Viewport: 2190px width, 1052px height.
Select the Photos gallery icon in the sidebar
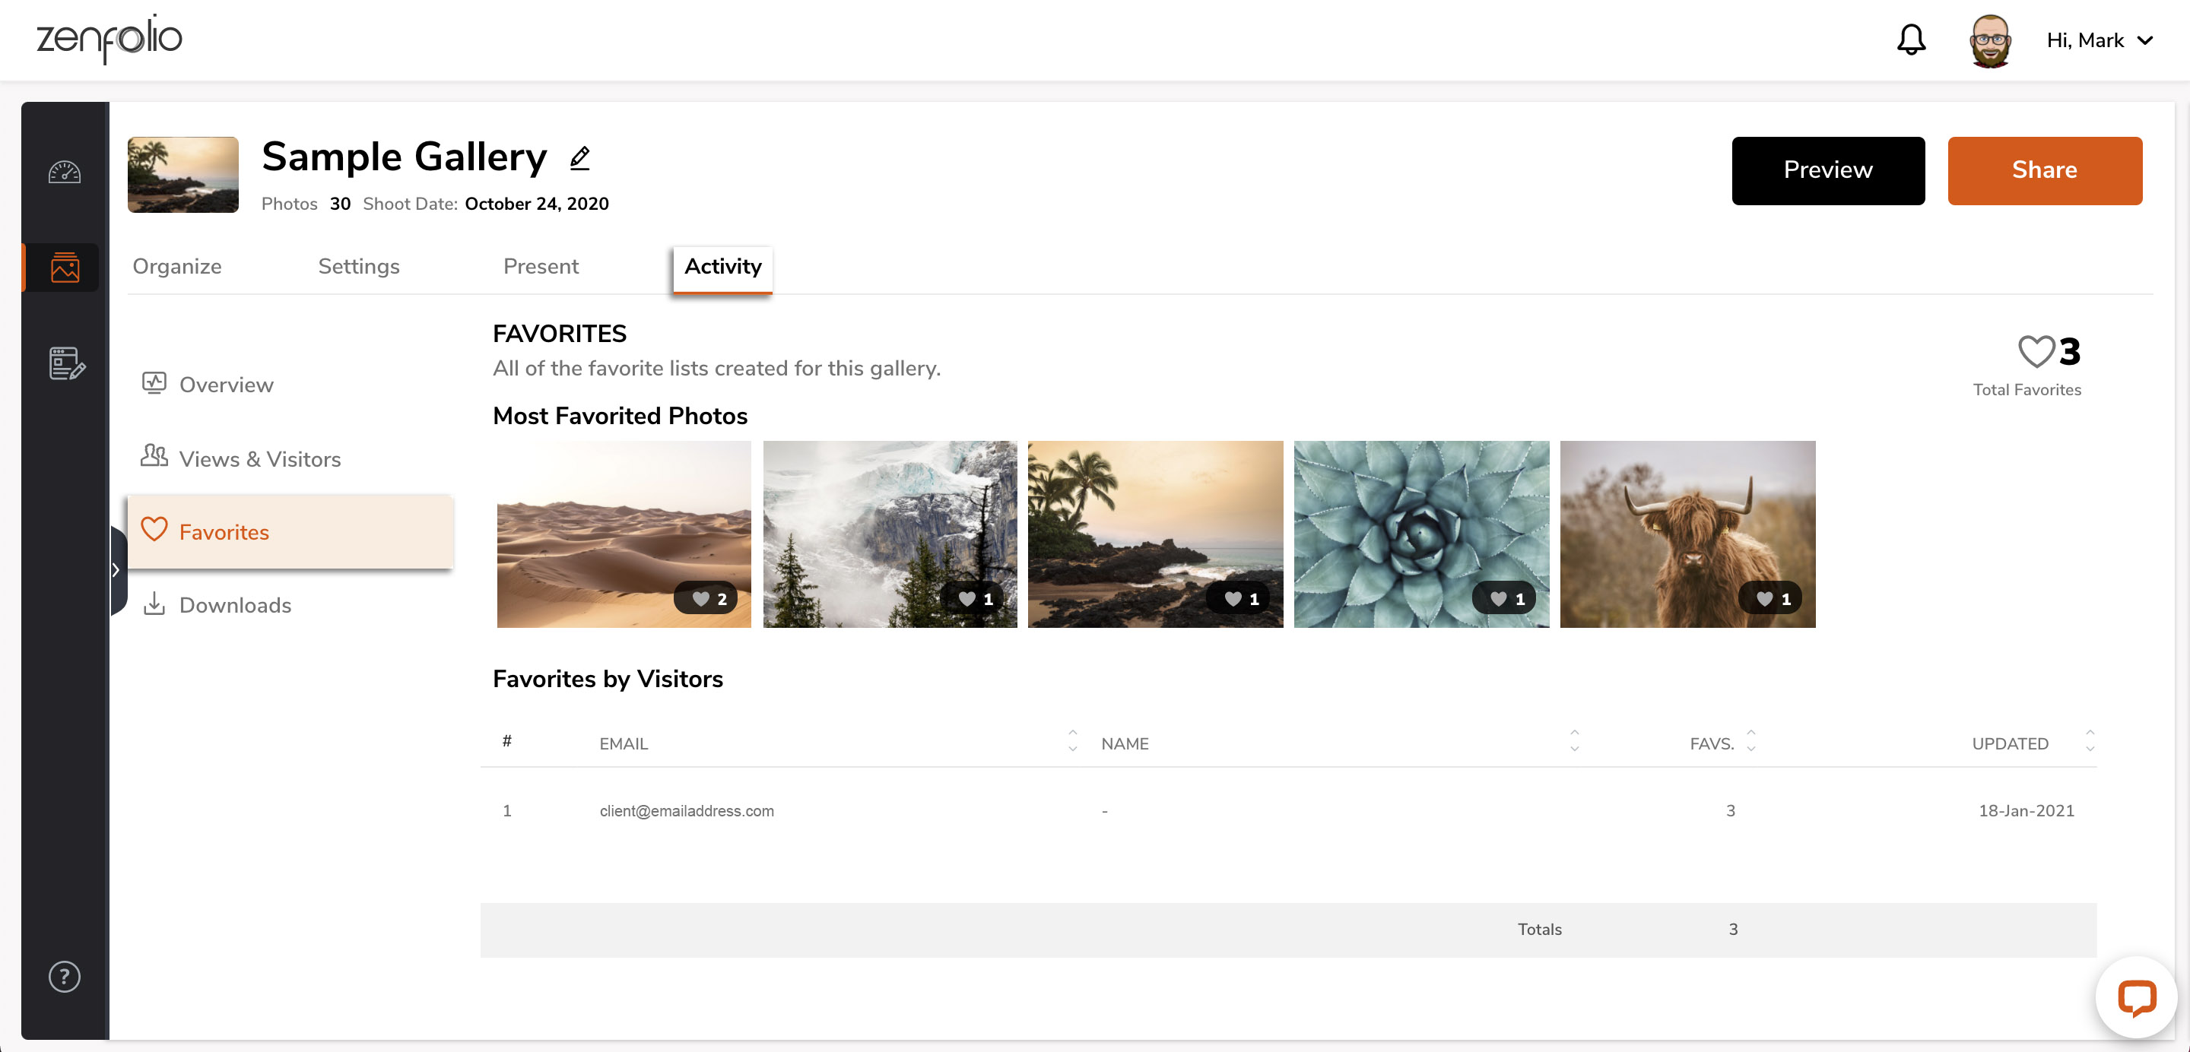click(x=64, y=267)
